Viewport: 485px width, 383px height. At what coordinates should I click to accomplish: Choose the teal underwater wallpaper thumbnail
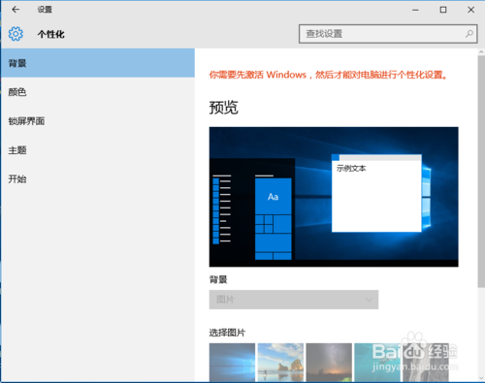(377, 363)
